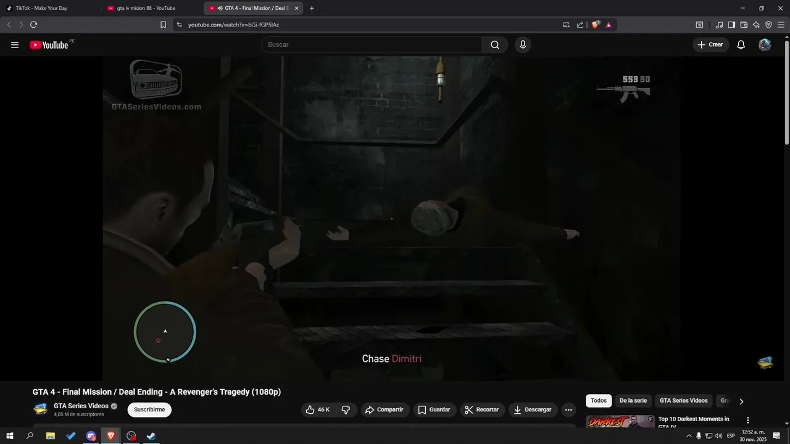The image size is (790, 444).
Task: Save the video with Guardar
Action: 434,410
